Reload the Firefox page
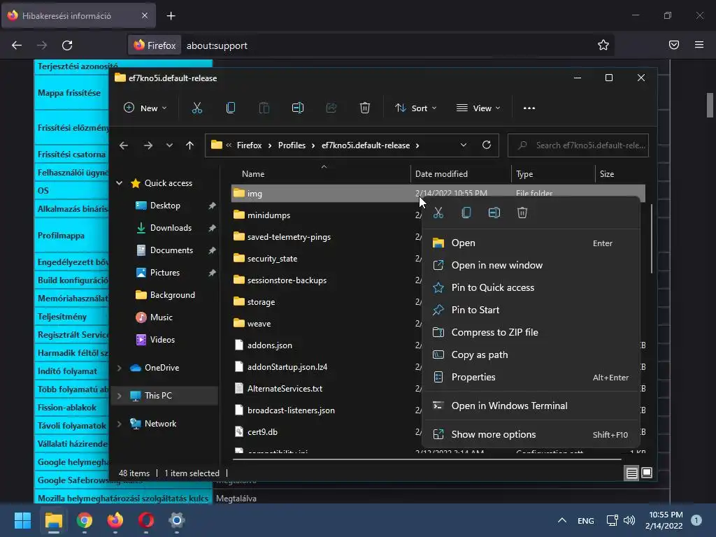This screenshot has height=537, width=716. [67, 45]
